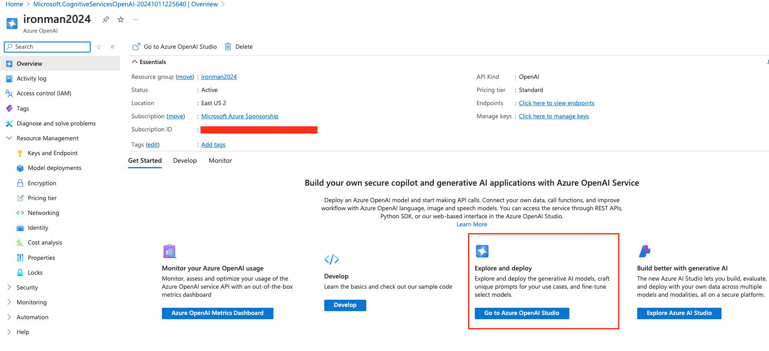The height and width of the screenshot is (351, 769).
Task: Click the Keys and Endpoint key icon
Action: pyautogui.click(x=20, y=153)
